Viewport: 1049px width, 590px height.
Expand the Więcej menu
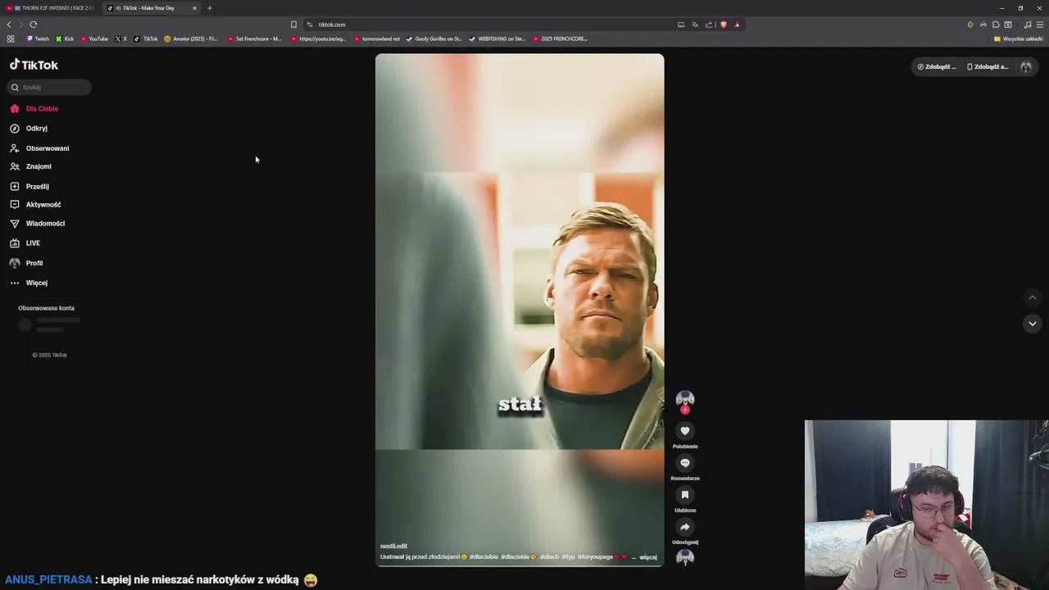tap(29, 283)
